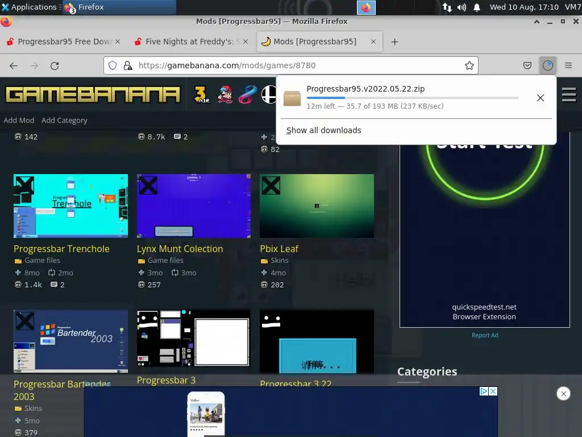
Task: Open Lynx Munt Colection mod title
Action: pos(180,249)
